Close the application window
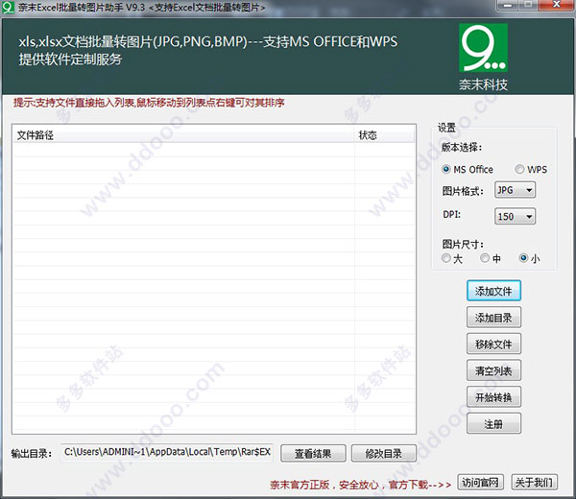This screenshot has height=499, width=576. pyautogui.click(x=556, y=5)
